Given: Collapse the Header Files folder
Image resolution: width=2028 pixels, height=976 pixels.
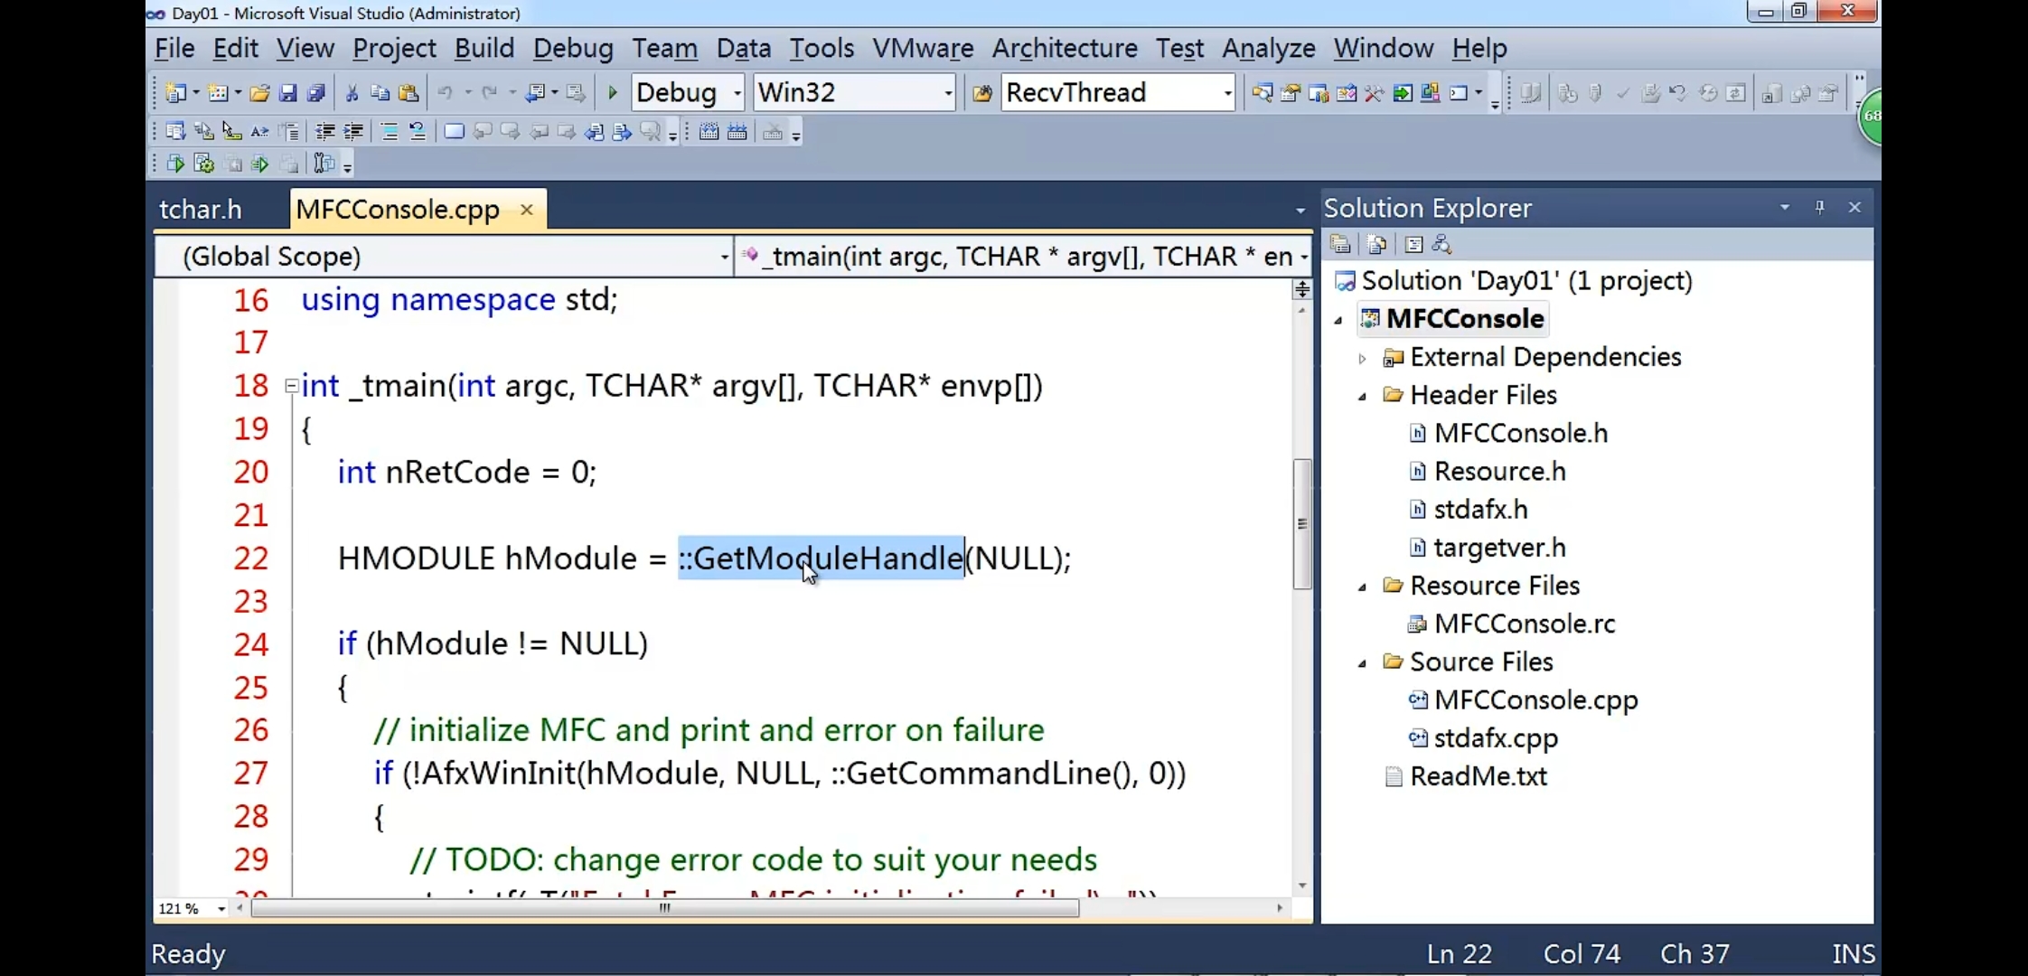Looking at the screenshot, I should click(1362, 397).
